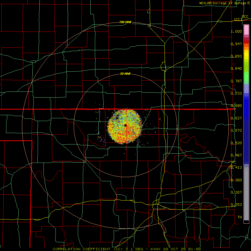Click the 100 NMI range ring label
251x251 pixels.
pos(125,22)
